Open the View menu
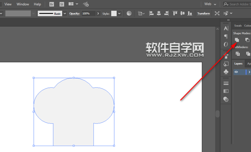The width and height of the screenshot is (251, 152). coord(8,4)
